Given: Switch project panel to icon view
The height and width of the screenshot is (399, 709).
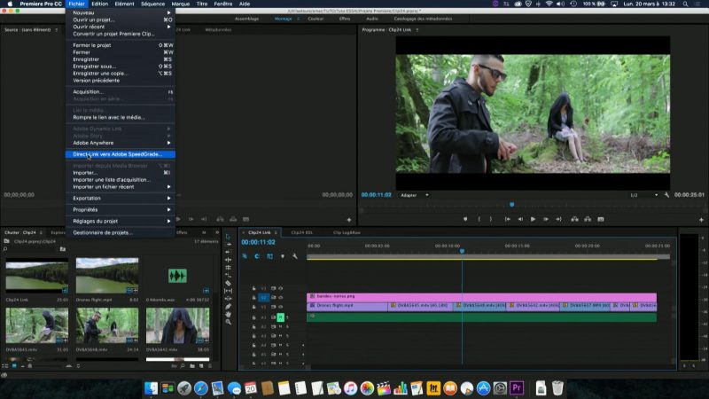Looking at the screenshot, I should pyautogui.click(x=14, y=365).
